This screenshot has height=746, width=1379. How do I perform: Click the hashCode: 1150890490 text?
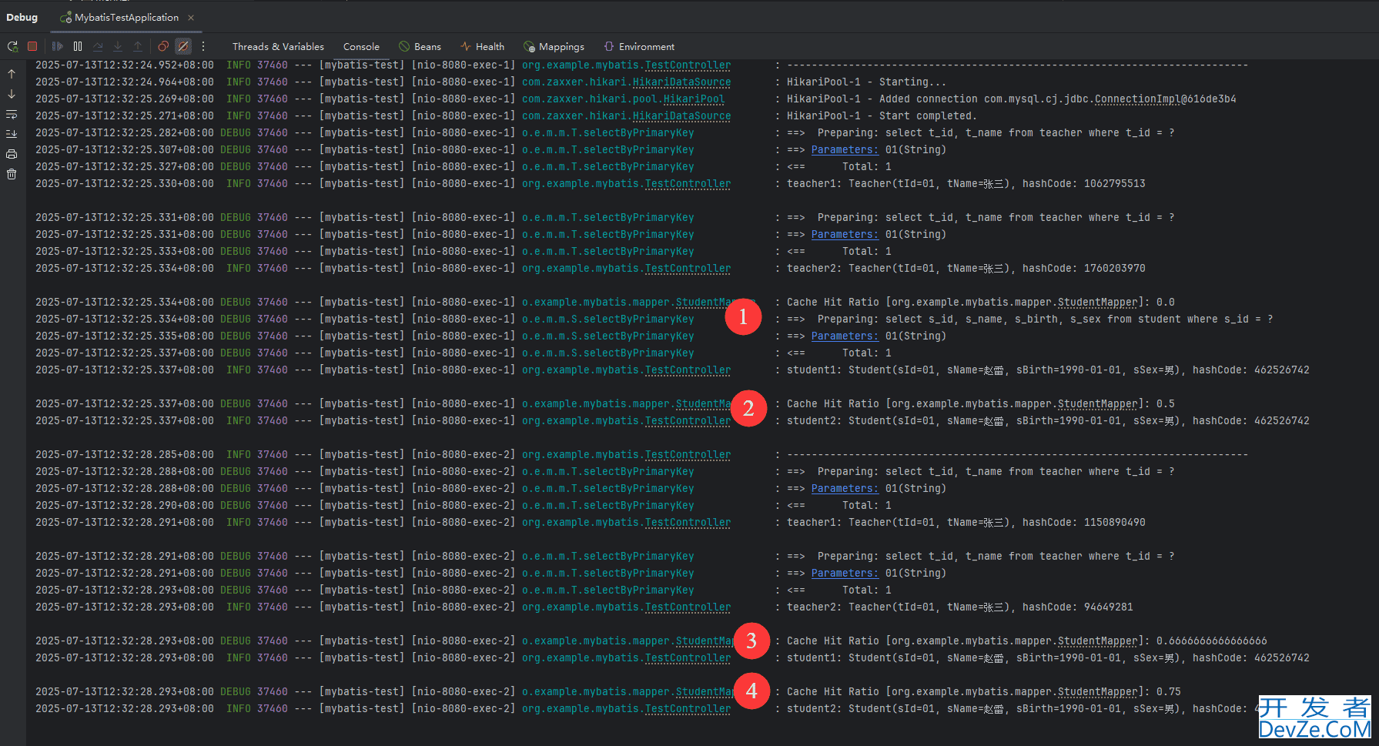click(x=1083, y=523)
